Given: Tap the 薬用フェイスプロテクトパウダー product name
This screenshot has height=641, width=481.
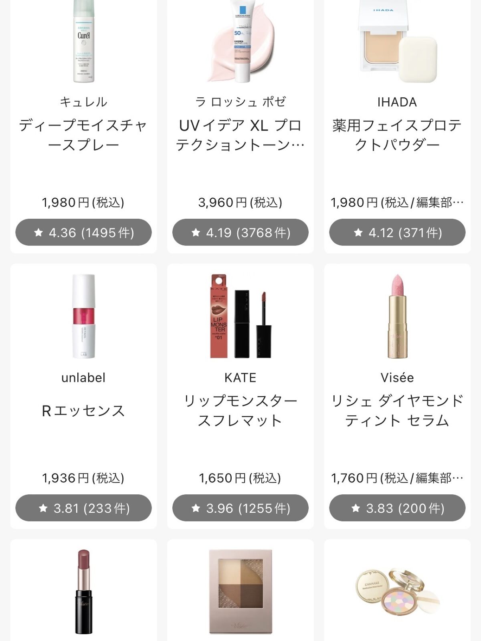Looking at the screenshot, I should [x=397, y=135].
